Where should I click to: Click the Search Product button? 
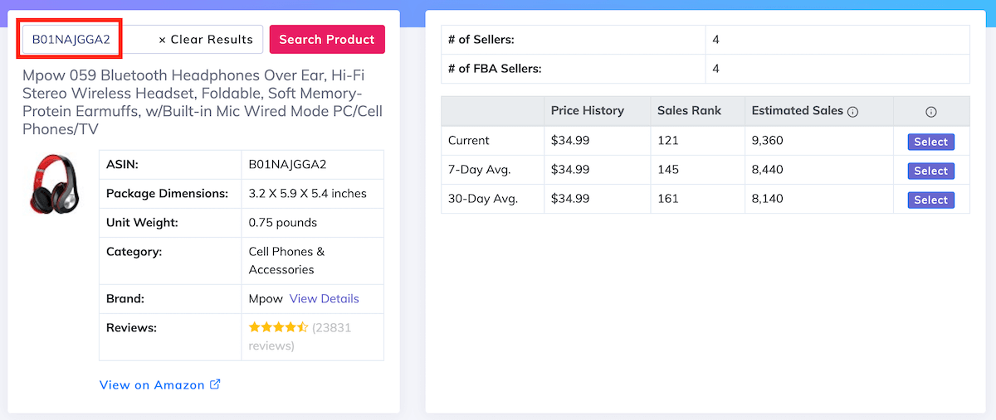tap(327, 39)
